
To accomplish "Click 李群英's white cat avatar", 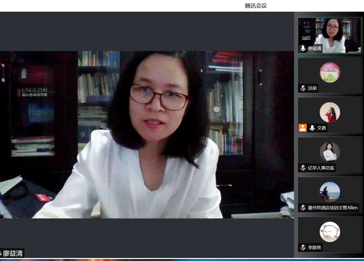I will point(330,232).
